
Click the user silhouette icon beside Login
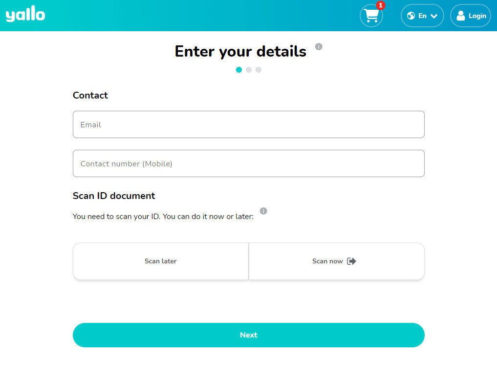[x=460, y=16]
